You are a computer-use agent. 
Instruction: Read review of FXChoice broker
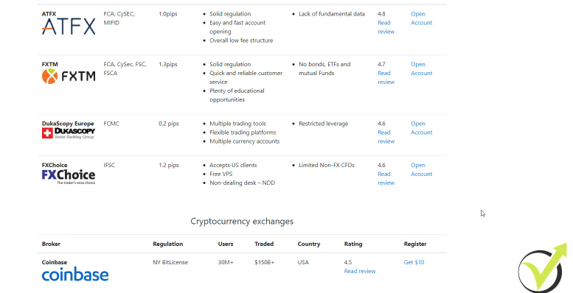pyautogui.click(x=386, y=178)
